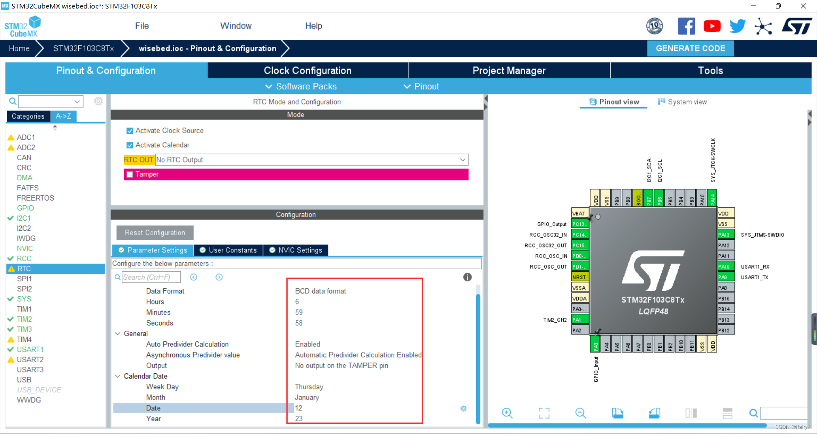
Task: Open the Twitter bird icon
Action: coord(737,26)
